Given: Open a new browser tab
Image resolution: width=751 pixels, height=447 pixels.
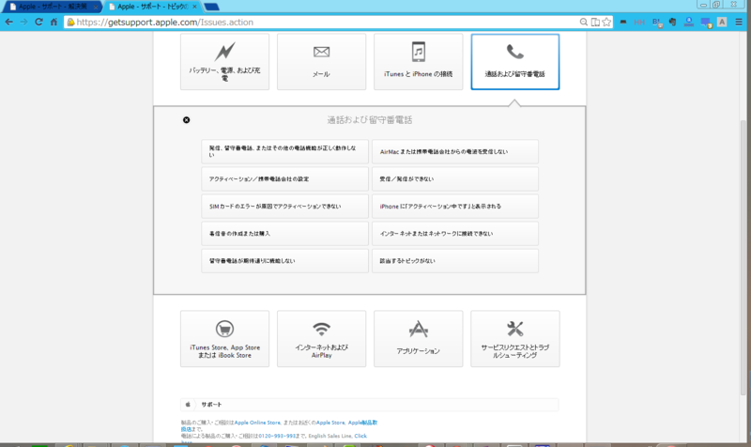Looking at the screenshot, I should [212, 7].
